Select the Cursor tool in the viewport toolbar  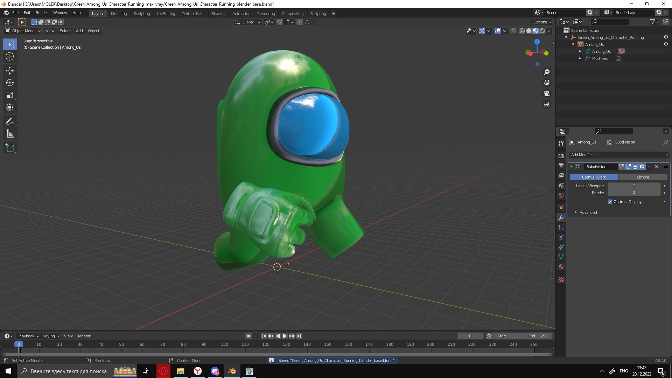point(10,56)
